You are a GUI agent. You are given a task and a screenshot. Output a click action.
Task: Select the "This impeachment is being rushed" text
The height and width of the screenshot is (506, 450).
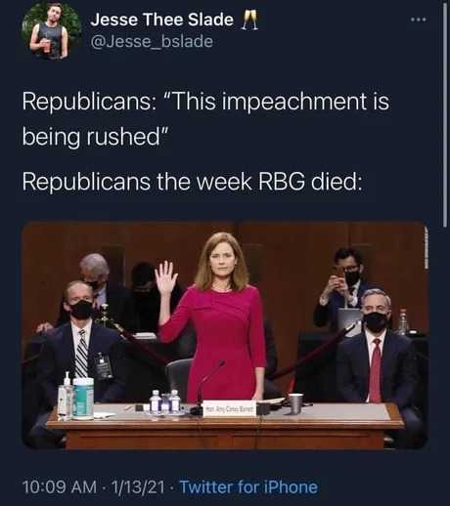click(x=205, y=118)
